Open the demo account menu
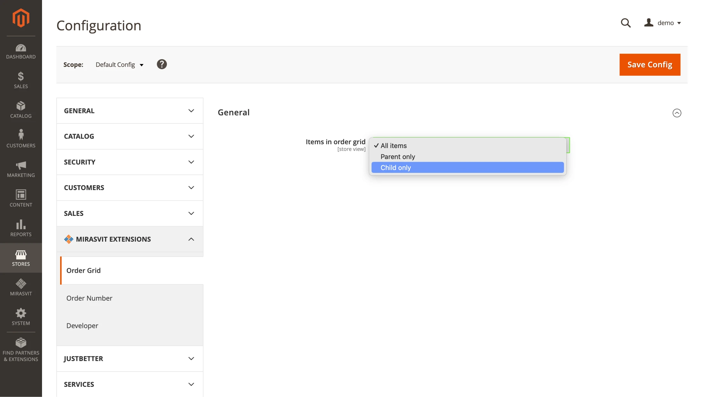Viewport: 702px width, 397px height. point(664,23)
